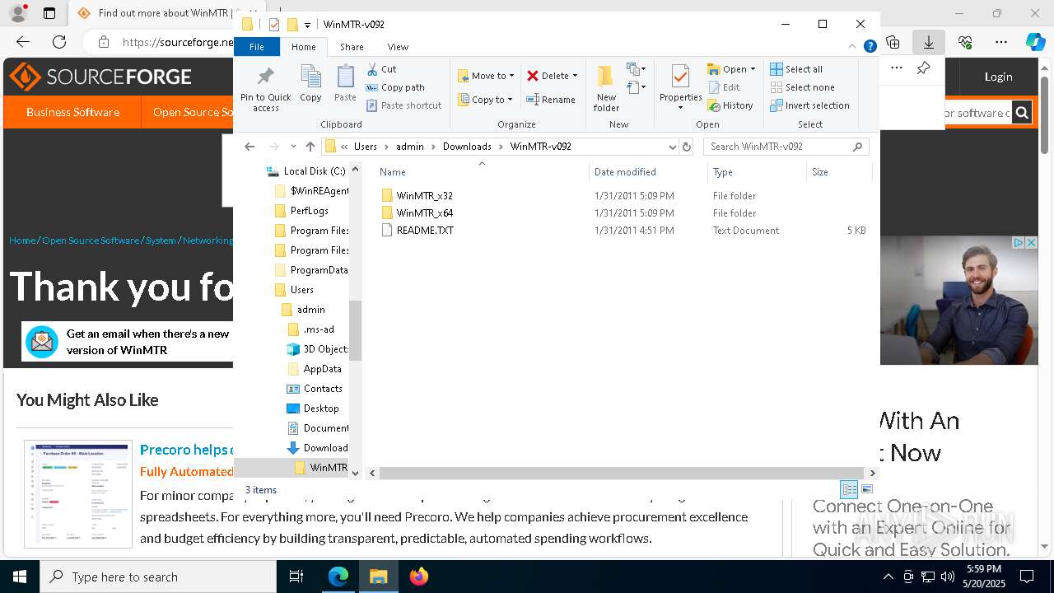Click horizontal scrollbar right arrow
Image resolution: width=1054 pixels, height=593 pixels.
[873, 473]
